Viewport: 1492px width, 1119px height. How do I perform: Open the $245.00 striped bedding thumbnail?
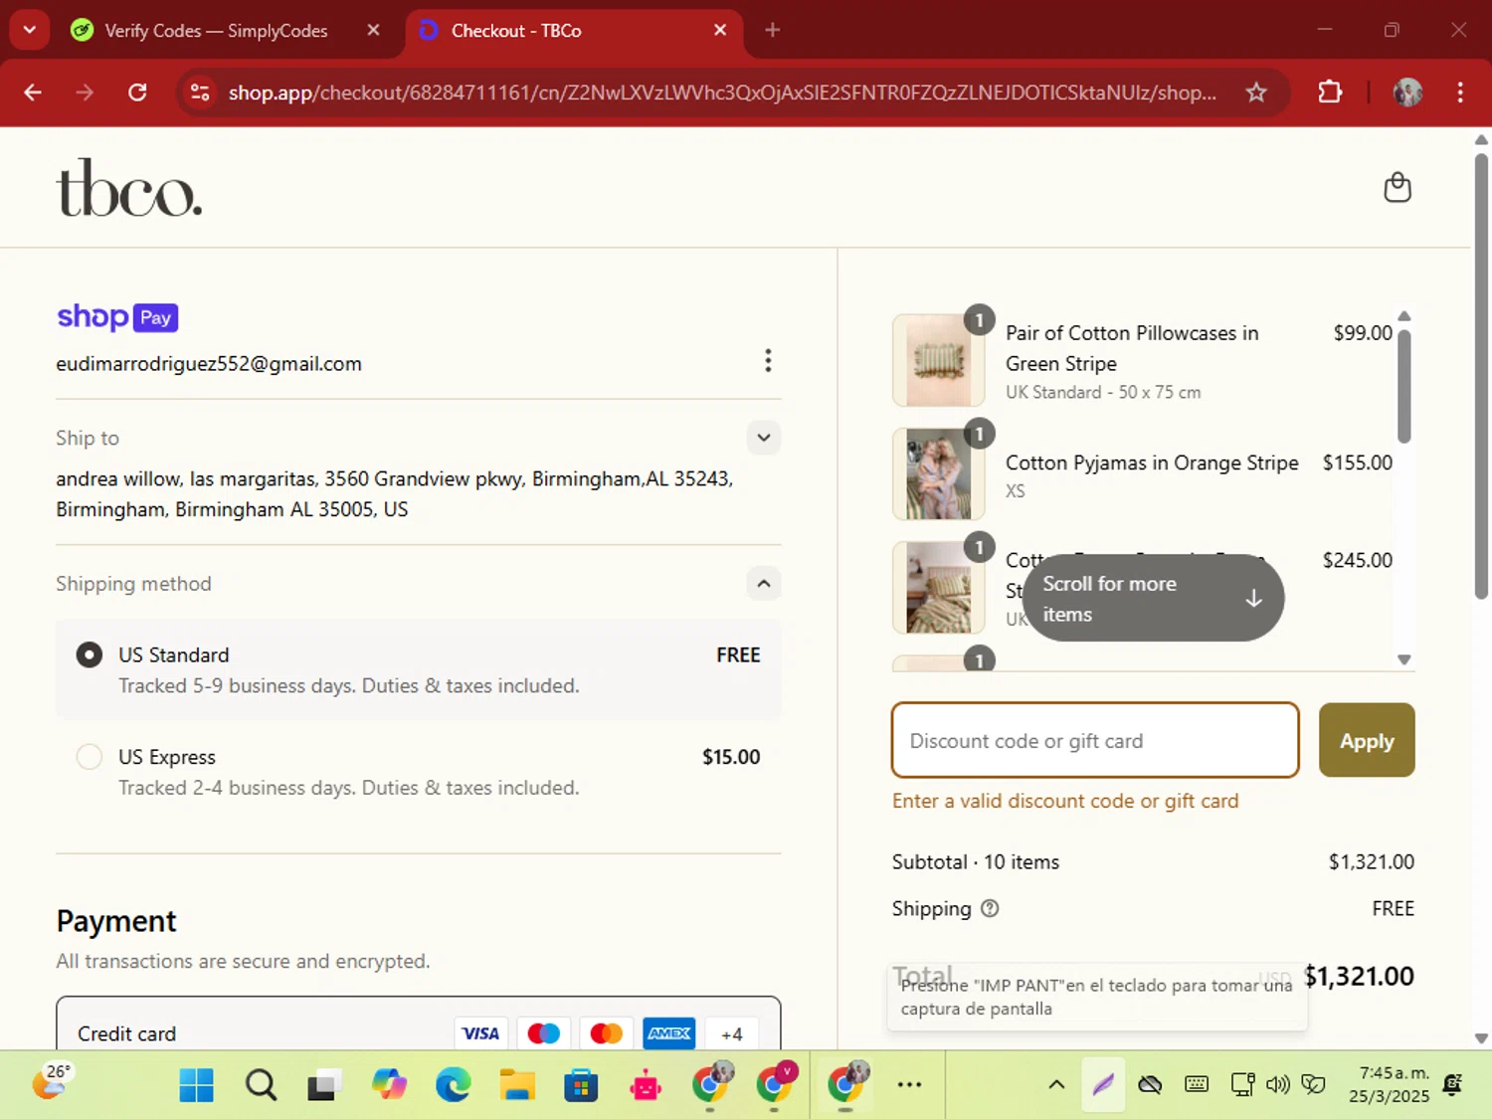[938, 588]
